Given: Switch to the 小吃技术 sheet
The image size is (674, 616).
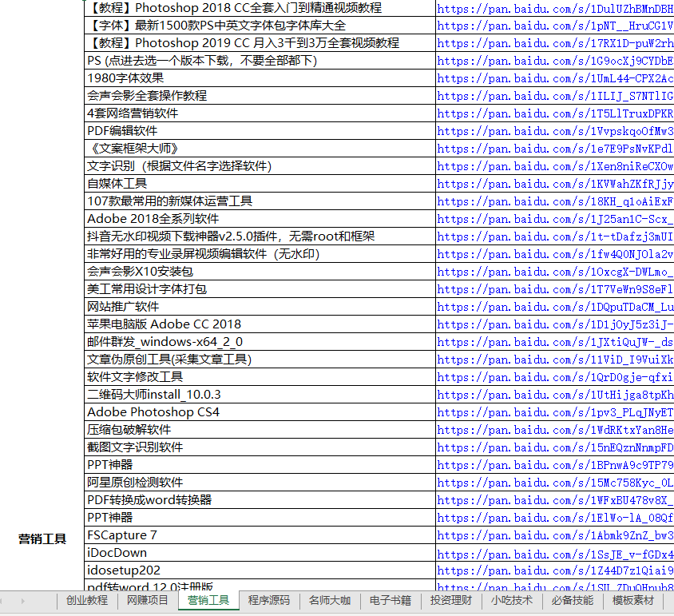Looking at the screenshot, I should pyautogui.click(x=511, y=600).
